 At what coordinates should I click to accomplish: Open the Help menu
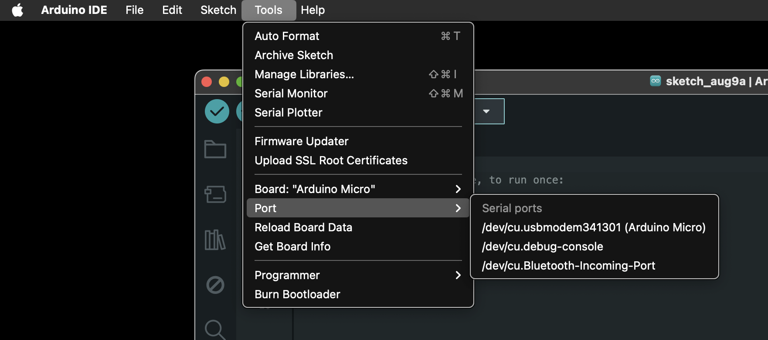coord(313,10)
